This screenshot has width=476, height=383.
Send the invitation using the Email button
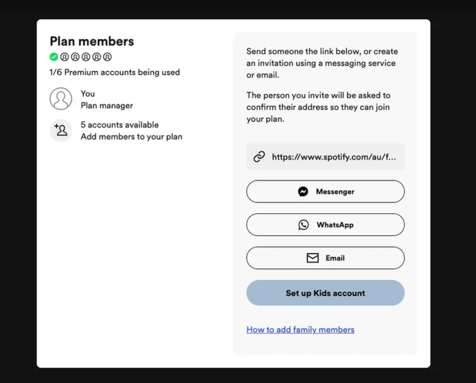(326, 258)
